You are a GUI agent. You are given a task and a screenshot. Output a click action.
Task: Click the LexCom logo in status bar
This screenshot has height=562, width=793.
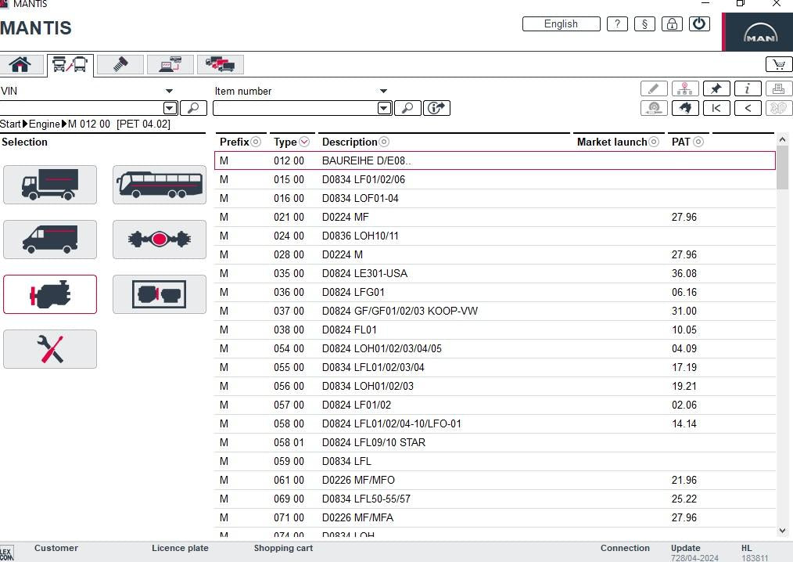tap(6, 553)
